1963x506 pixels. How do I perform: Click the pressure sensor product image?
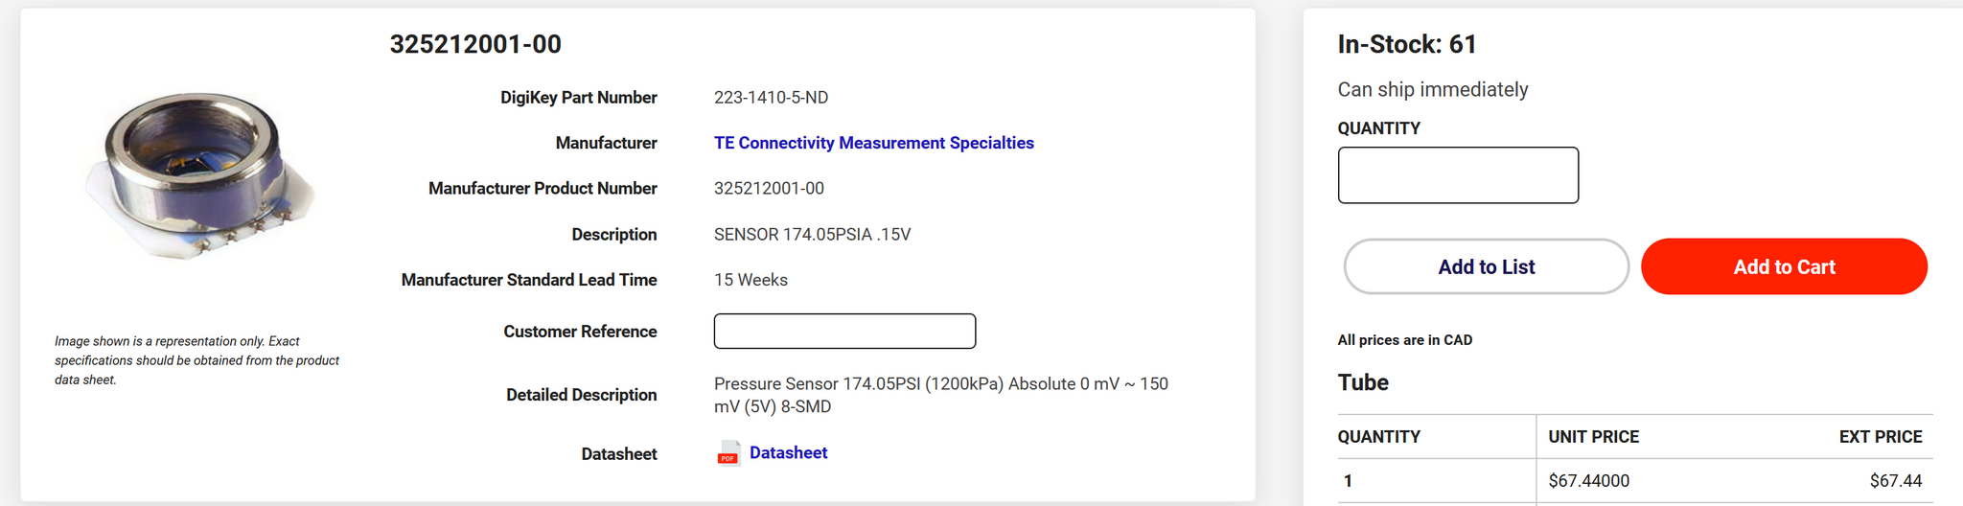(199, 175)
